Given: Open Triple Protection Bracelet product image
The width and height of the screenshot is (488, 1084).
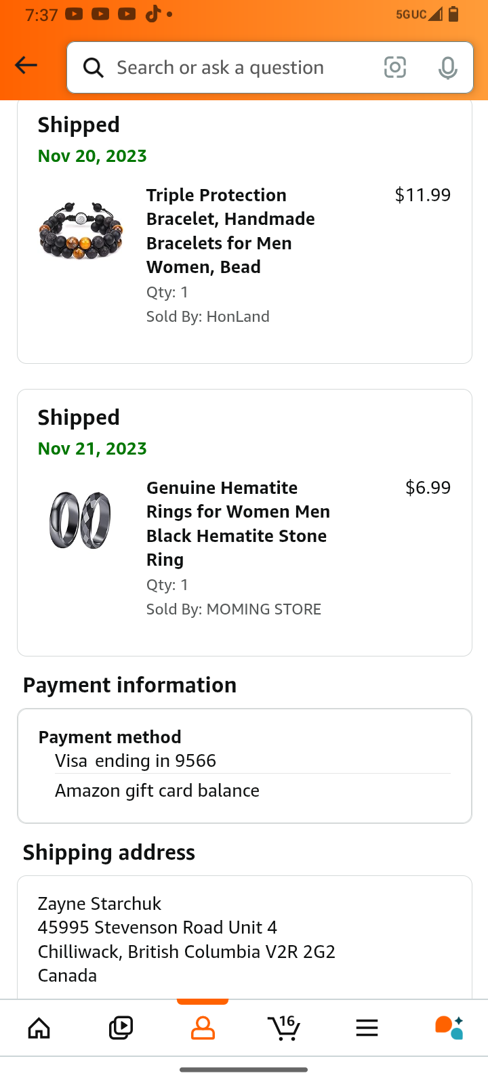Looking at the screenshot, I should [81, 231].
